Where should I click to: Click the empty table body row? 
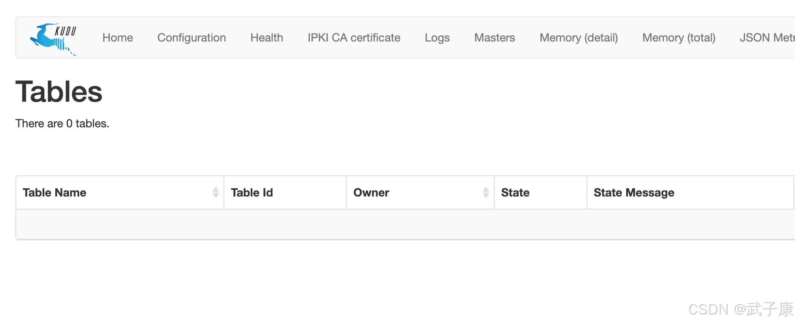[405, 224]
